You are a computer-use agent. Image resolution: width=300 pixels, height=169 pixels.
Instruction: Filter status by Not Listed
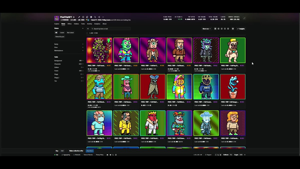coord(70,33)
